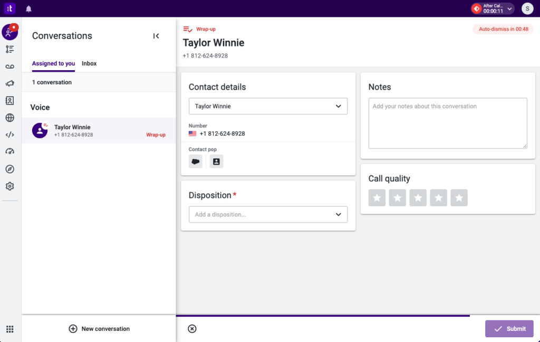Image resolution: width=540 pixels, height=342 pixels.
Task: Open the notifications bell
Action: pyautogui.click(x=28, y=9)
